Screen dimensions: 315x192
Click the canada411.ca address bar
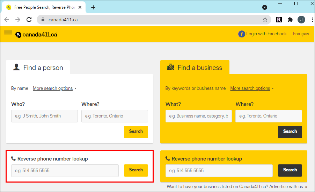pyautogui.click(x=154, y=20)
